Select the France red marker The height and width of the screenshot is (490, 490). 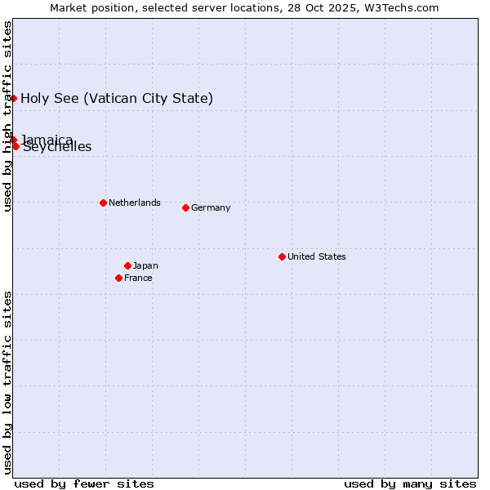[x=118, y=278]
